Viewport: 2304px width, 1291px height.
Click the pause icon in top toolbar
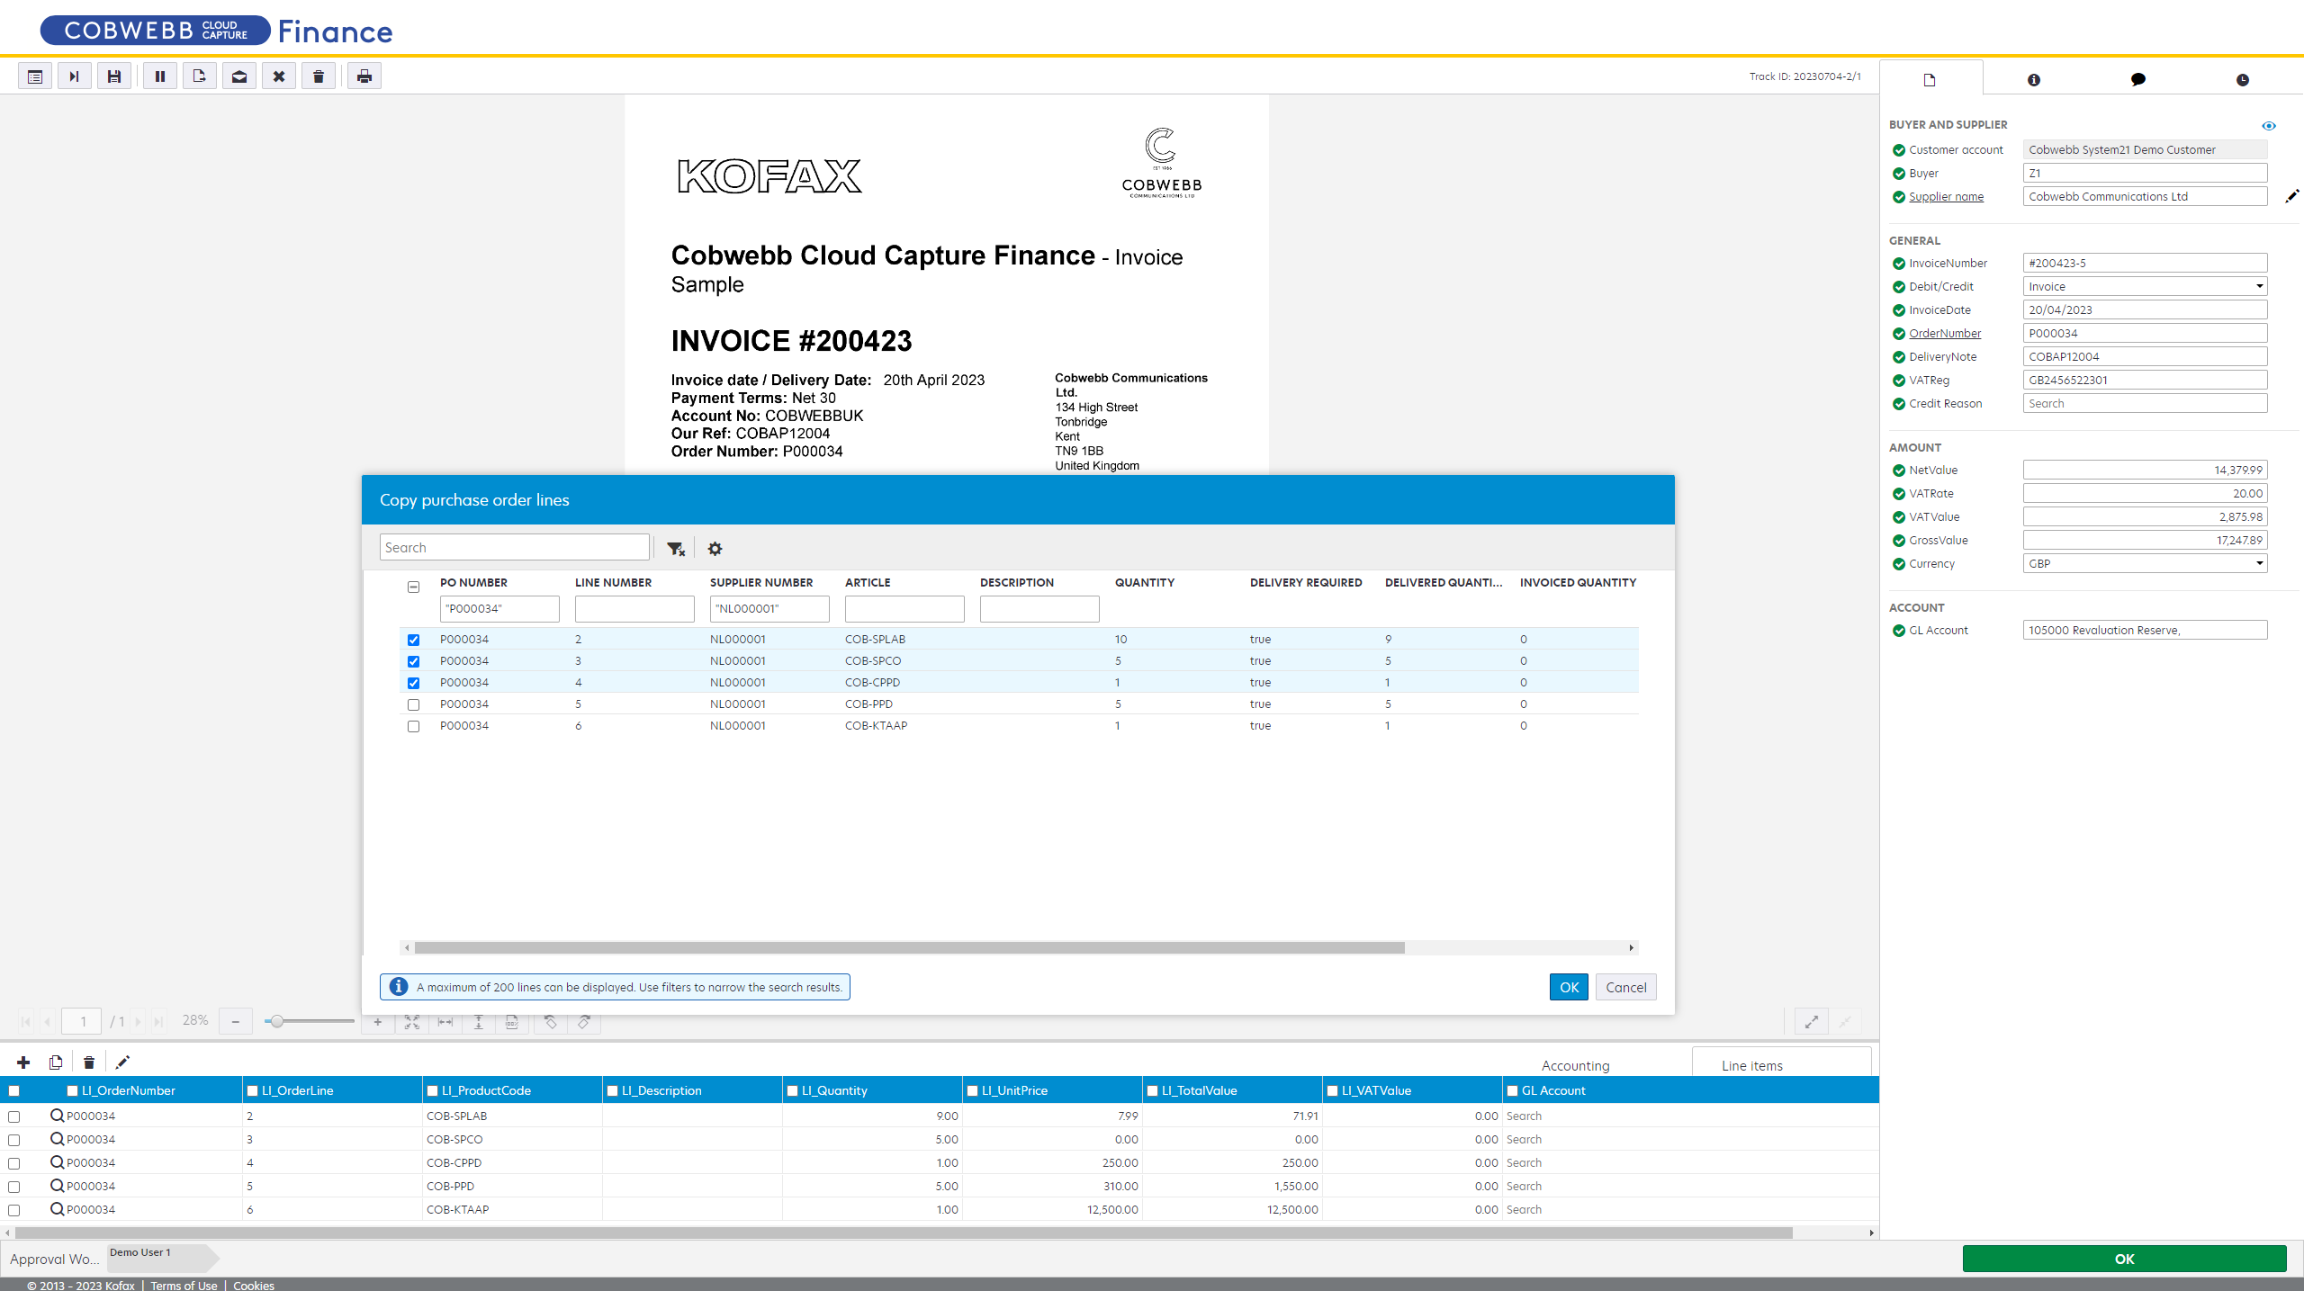(159, 76)
